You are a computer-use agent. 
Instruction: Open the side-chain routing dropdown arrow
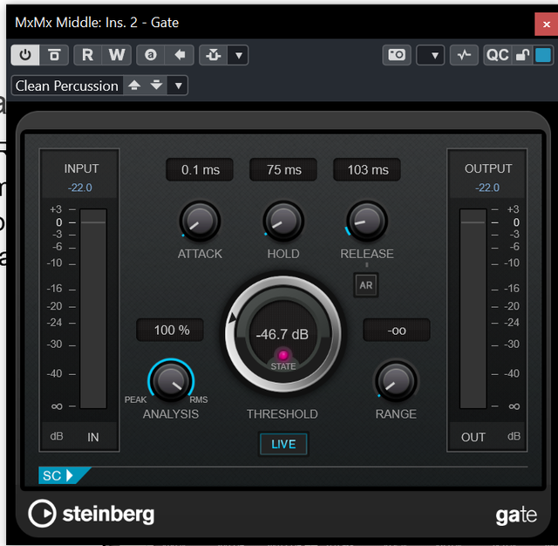coord(238,55)
